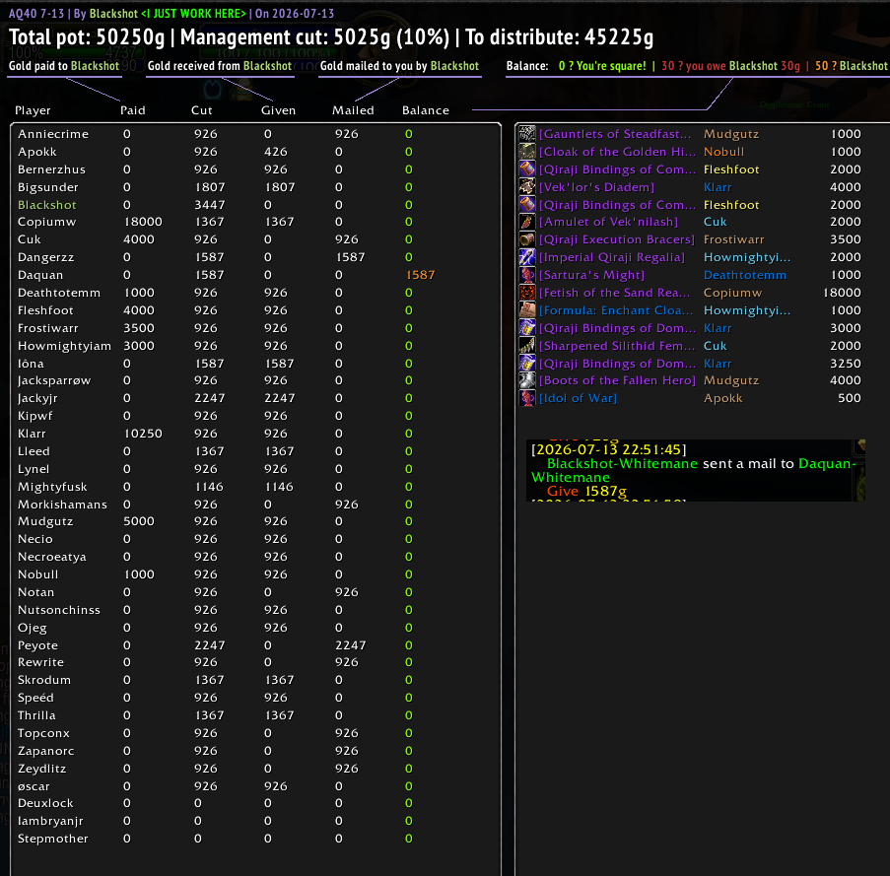Click Peyote's 2247 mailed amount
Image resolution: width=890 pixels, height=876 pixels.
(x=351, y=645)
